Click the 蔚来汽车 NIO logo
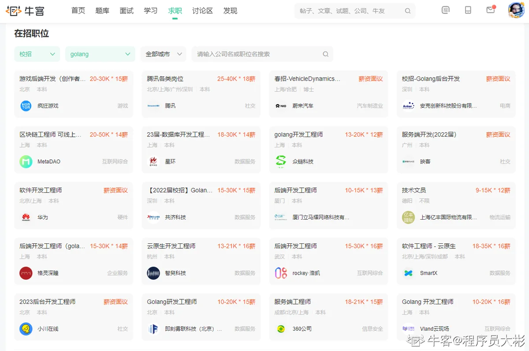Viewport: 529px width, 351px height. click(x=281, y=106)
